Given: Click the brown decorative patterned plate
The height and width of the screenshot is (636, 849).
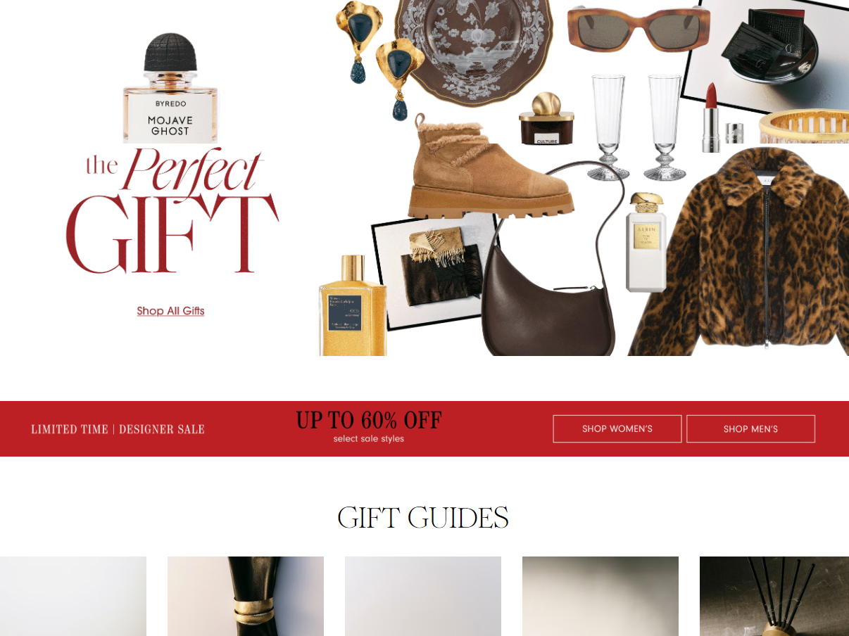Looking at the screenshot, I should tap(480, 49).
